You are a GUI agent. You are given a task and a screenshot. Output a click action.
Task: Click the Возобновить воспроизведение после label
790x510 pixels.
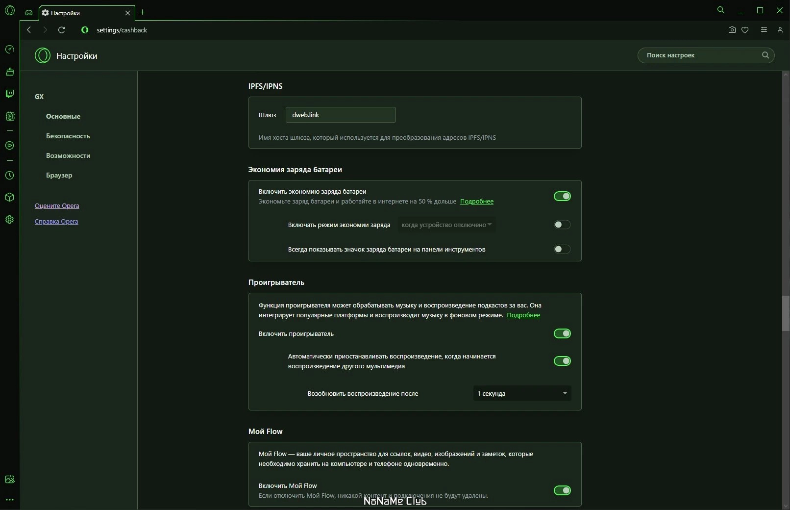tap(363, 393)
